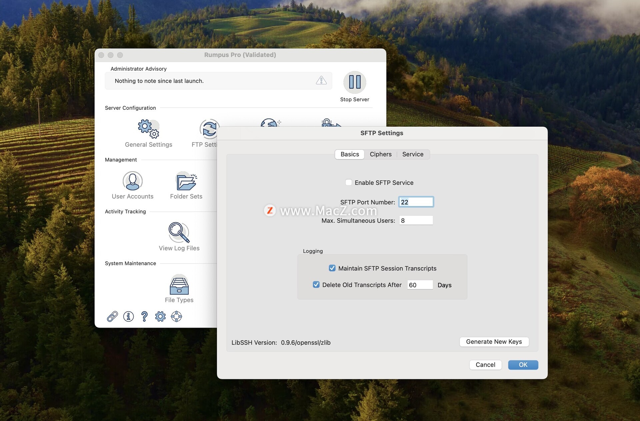Viewport: 640px width, 421px height.
Task: Click the transcript days field
Action: click(x=420, y=285)
